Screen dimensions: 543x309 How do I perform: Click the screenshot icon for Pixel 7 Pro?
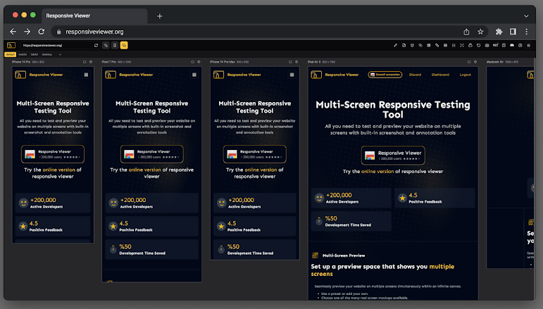[x=192, y=62]
